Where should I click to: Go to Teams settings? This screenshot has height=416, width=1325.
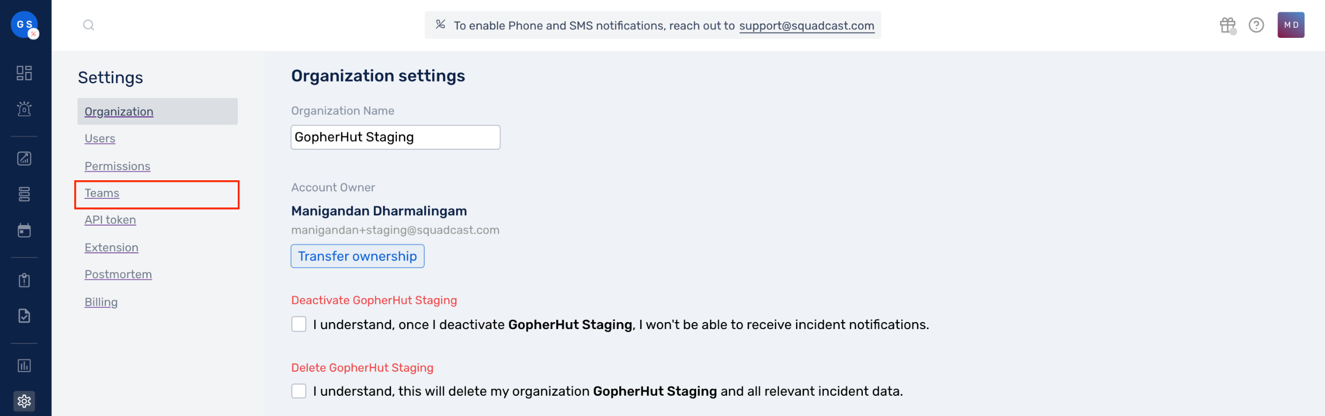click(102, 193)
